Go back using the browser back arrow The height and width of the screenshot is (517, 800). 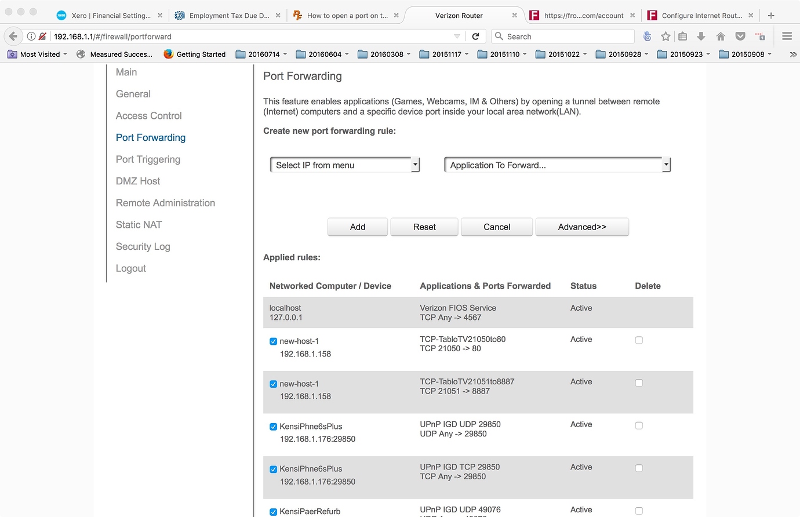click(x=13, y=37)
